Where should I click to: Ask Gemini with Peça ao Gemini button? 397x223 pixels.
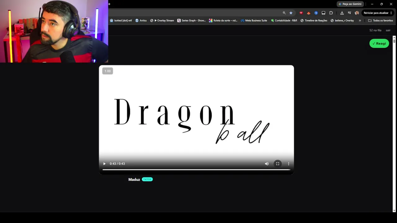[350, 4]
